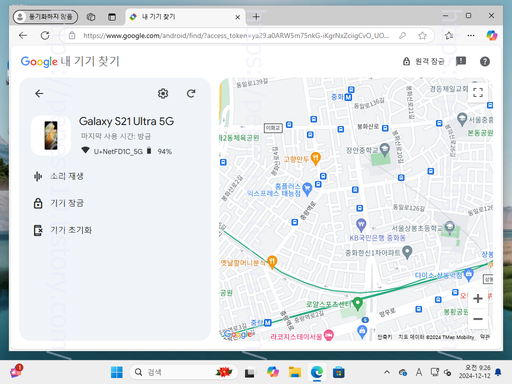
Task: Select KB국민은행 중화동 bank marker
Action: [361, 225]
